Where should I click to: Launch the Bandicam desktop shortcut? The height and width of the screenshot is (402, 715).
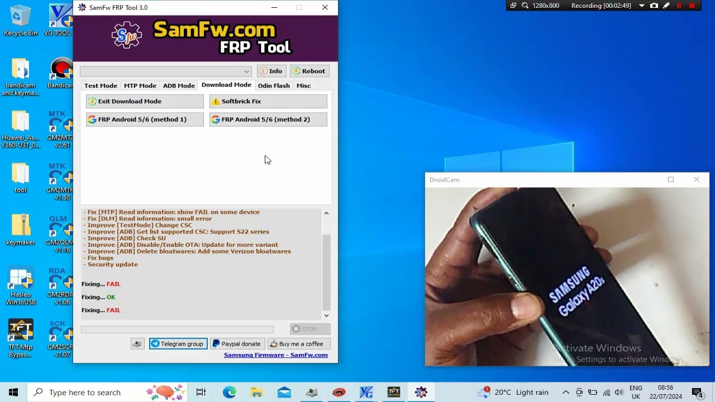60,74
